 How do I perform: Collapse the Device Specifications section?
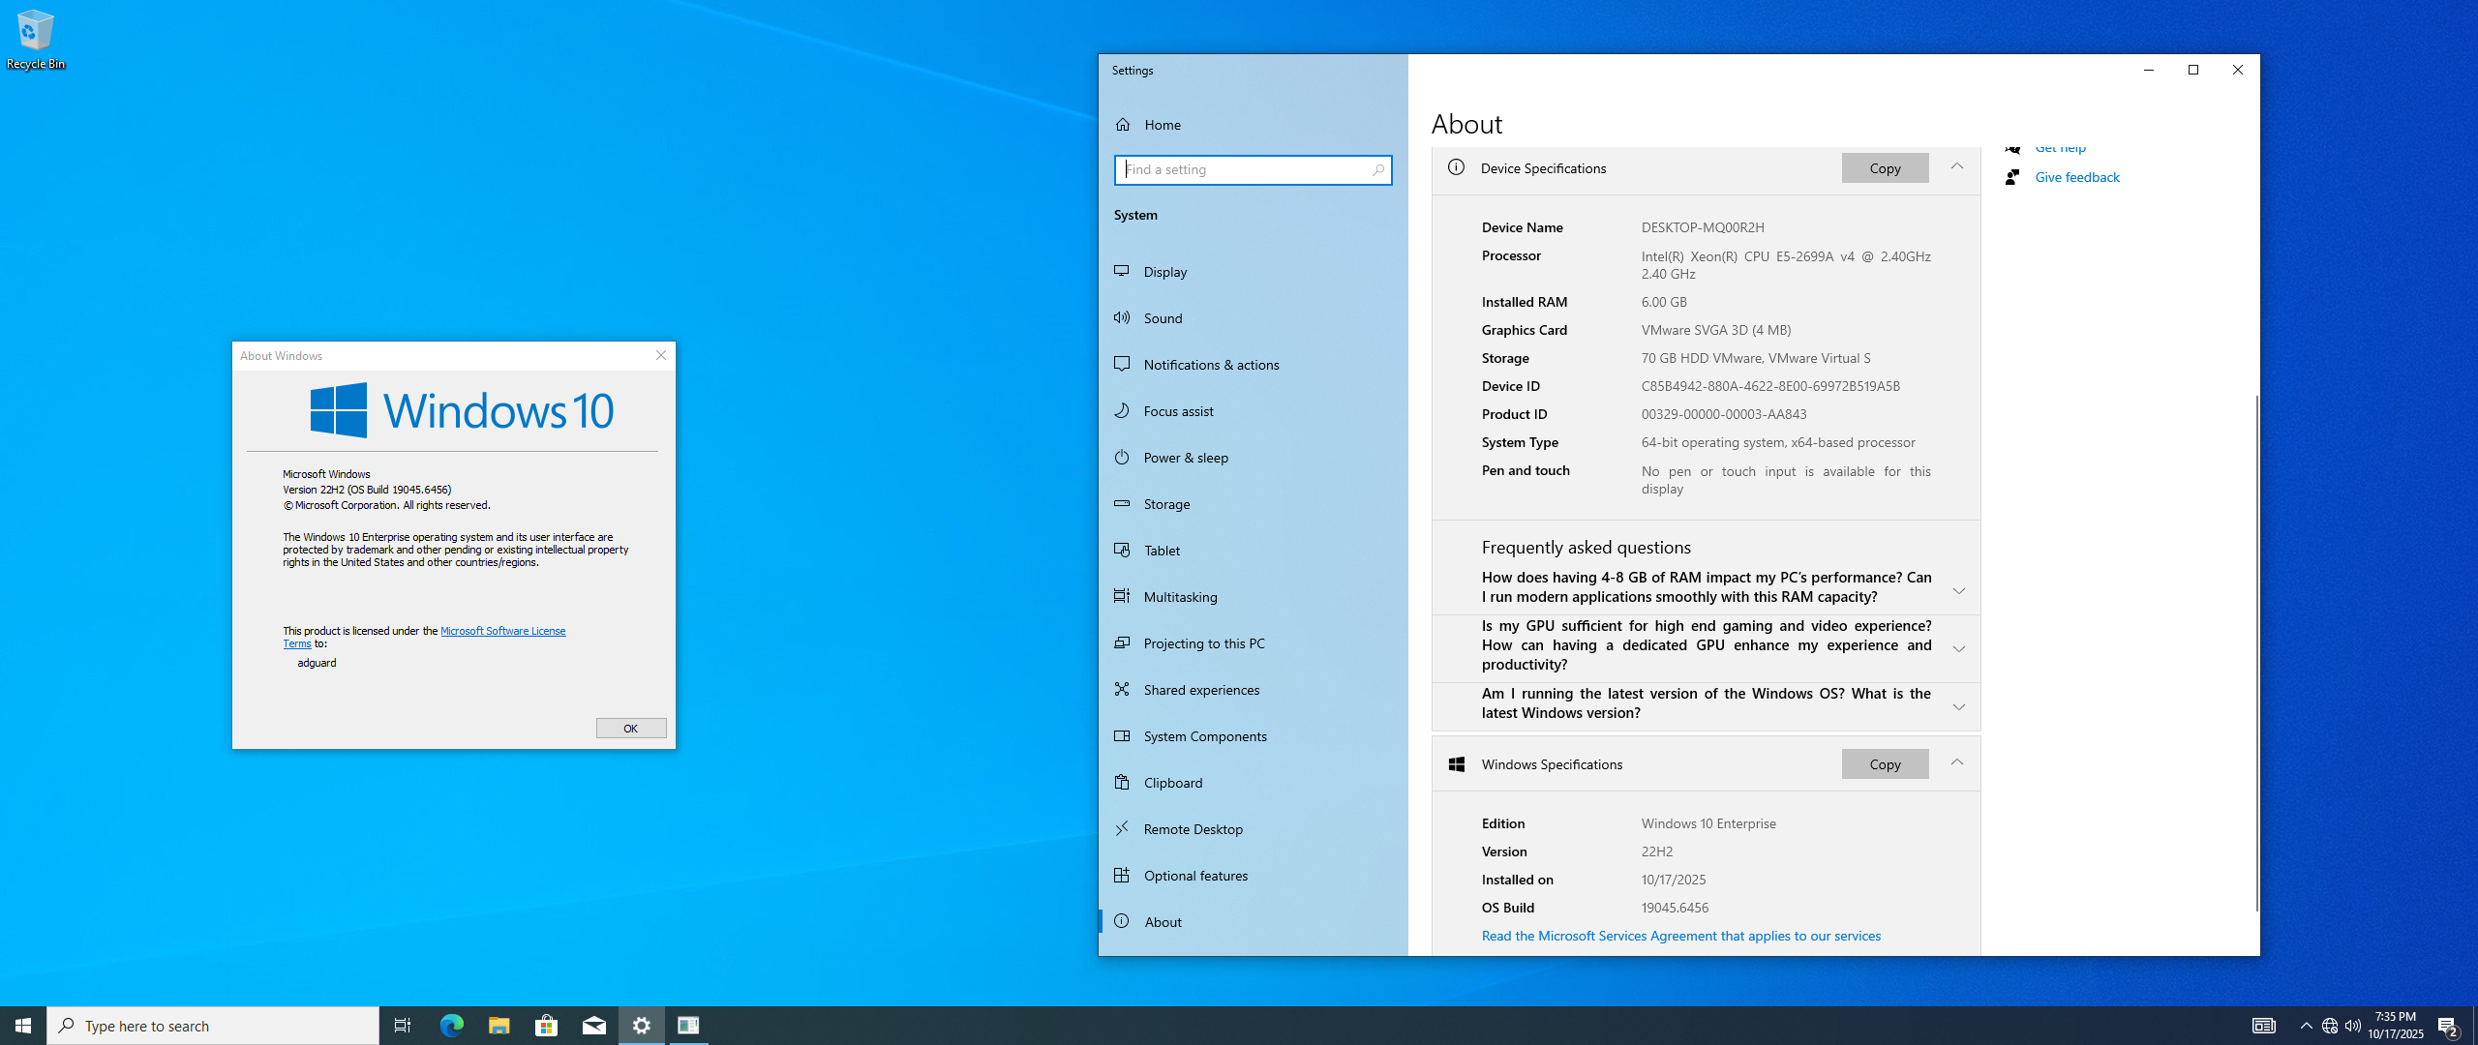tap(1957, 167)
